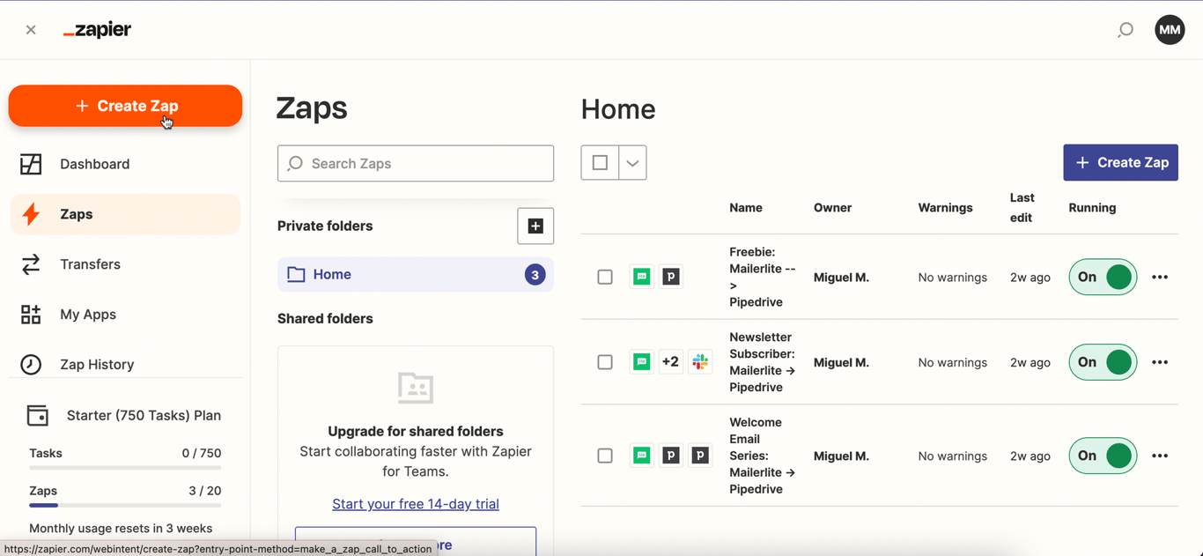Click the My Apps grid icon
1203x556 pixels.
pos(31,315)
